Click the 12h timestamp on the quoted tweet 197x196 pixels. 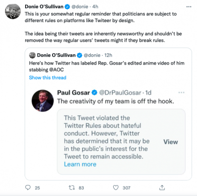pyautogui.click(x=108, y=55)
